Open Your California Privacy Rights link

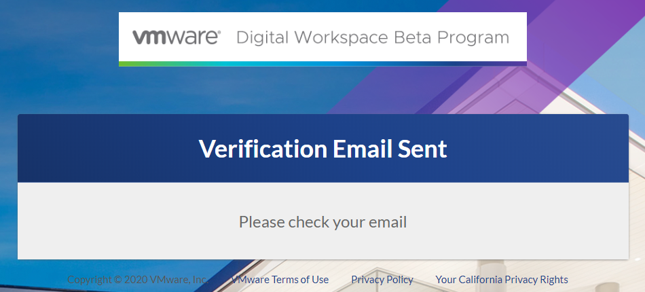click(502, 280)
